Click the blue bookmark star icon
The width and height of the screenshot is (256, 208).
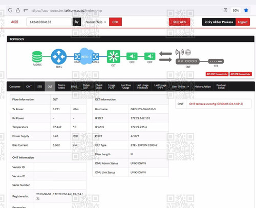coord(246,10)
